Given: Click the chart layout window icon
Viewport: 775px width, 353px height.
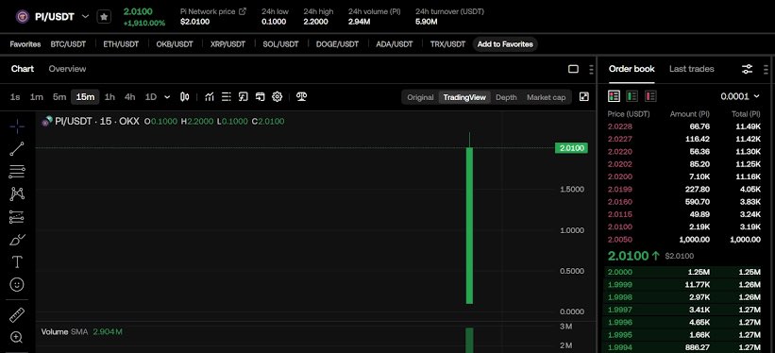Looking at the screenshot, I should click(260, 97).
